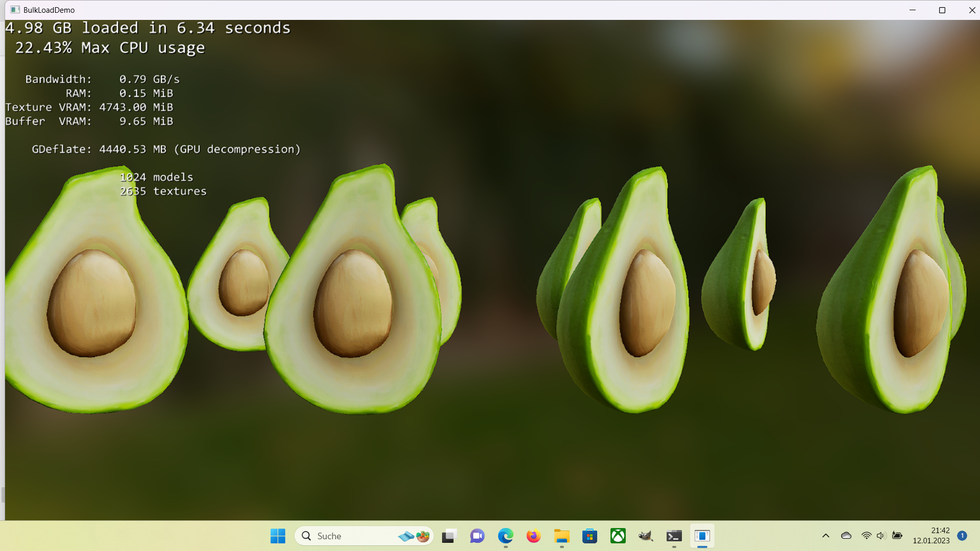The width and height of the screenshot is (980, 551).
Task: Check the battery status icon
Action: click(x=897, y=536)
